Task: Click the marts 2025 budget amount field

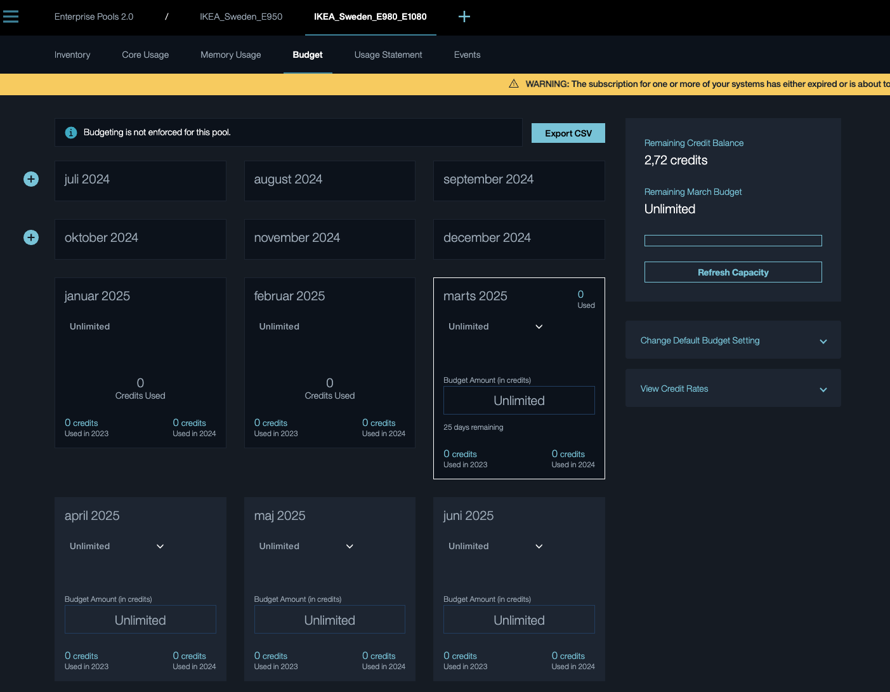Action: point(519,401)
